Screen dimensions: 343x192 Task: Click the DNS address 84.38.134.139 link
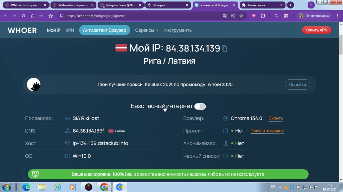point(88,131)
